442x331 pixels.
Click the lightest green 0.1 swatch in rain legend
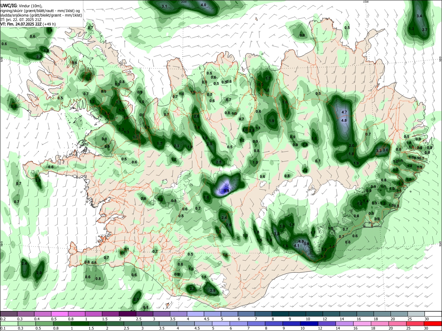9,324
